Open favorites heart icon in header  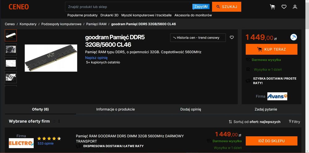(284, 7)
